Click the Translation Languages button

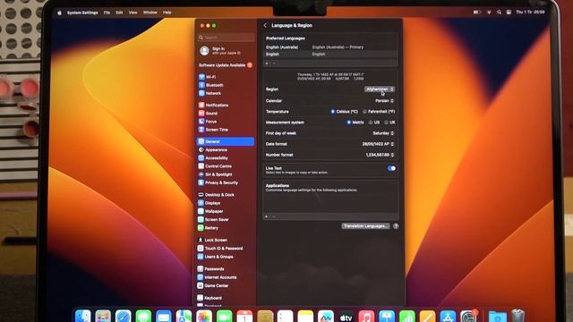365,226
